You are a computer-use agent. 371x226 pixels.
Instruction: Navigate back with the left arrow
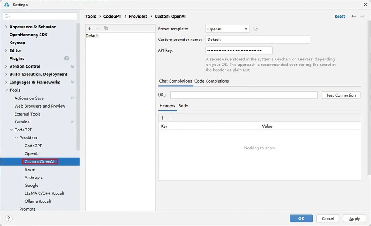pos(354,16)
